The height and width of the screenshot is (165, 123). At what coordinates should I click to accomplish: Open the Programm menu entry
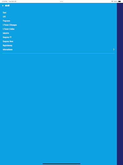pos(6,21)
